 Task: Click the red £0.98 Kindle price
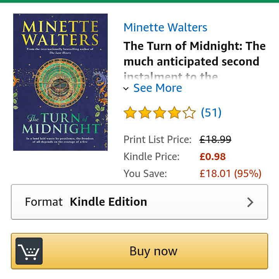pos(212,157)
